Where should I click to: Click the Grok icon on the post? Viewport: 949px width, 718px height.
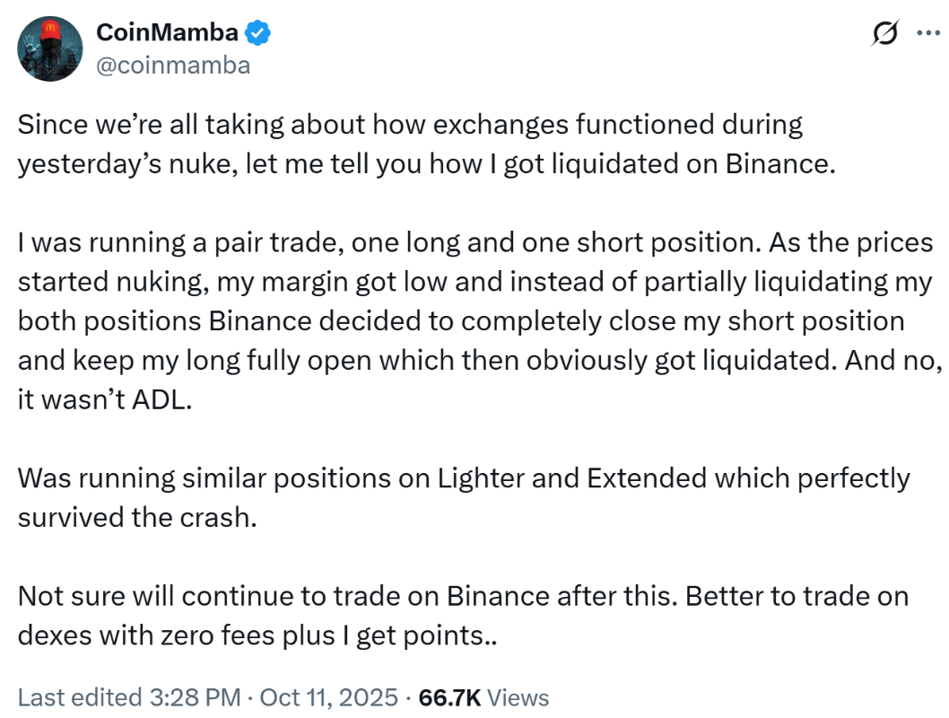click(x=884, y=33)
